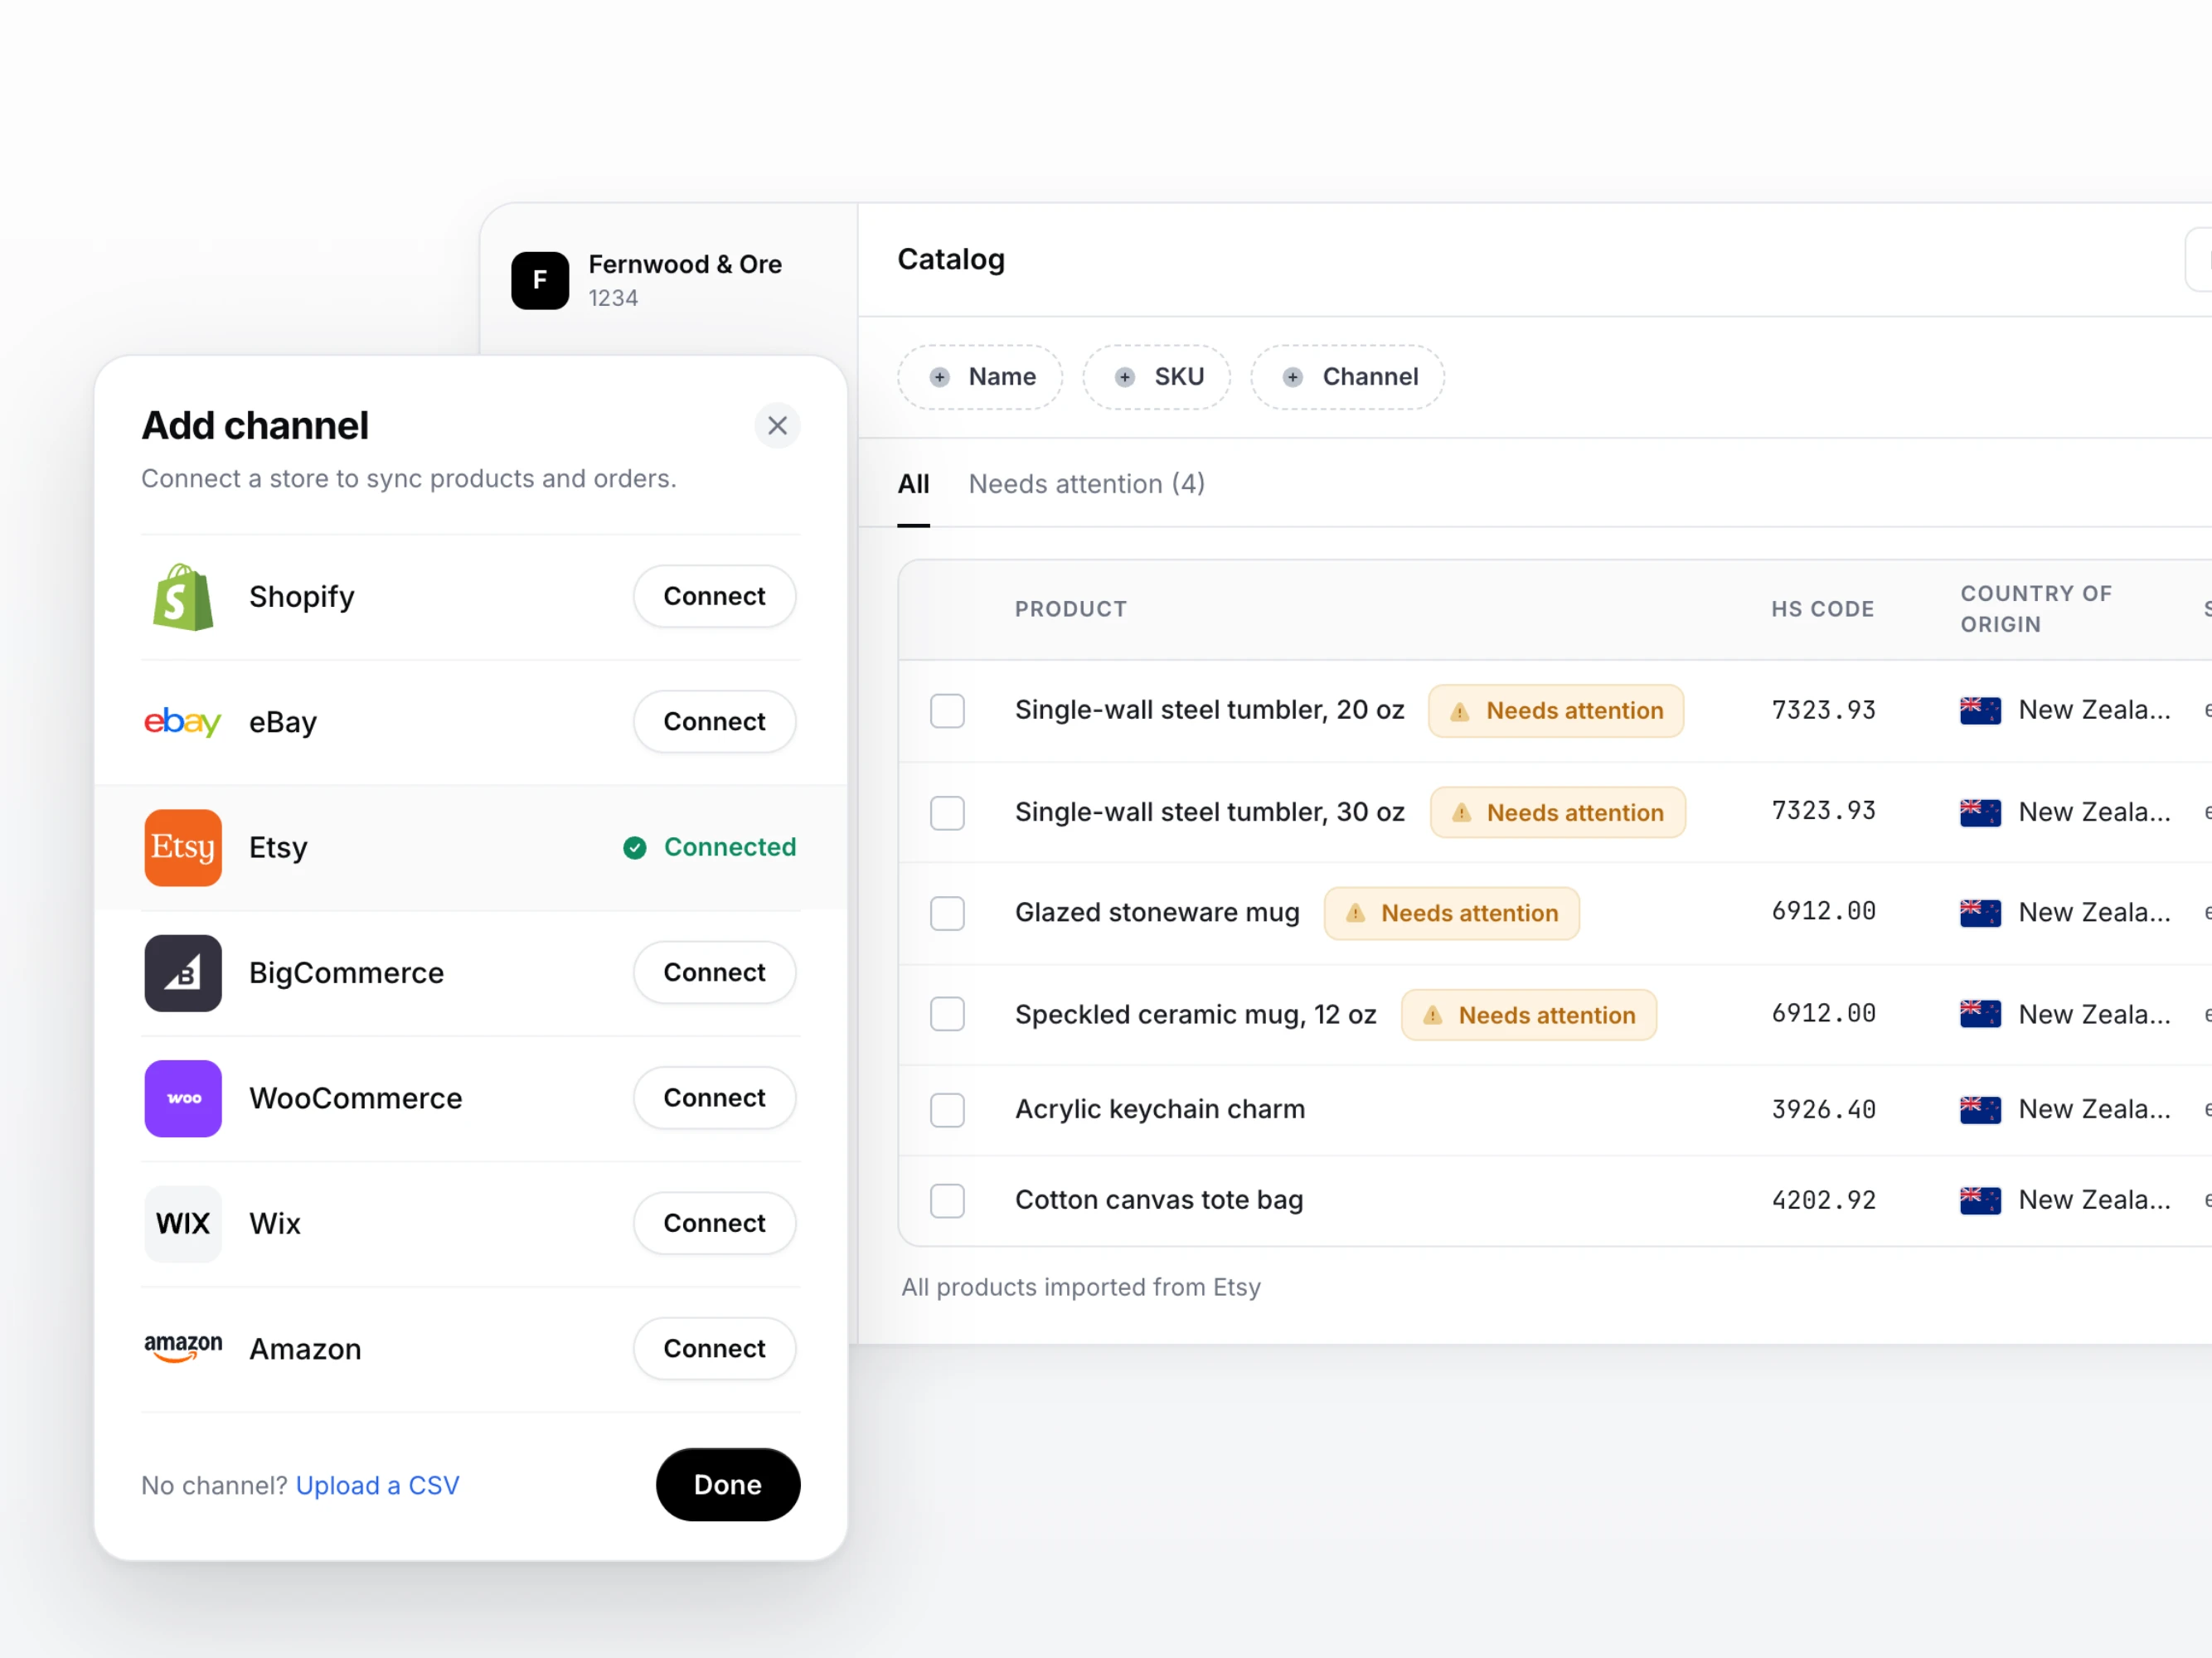The width and height of the screenshot is (2212, 1658).
Task: Connect the WooCommerce channel
Action: tap(715, 1098)
